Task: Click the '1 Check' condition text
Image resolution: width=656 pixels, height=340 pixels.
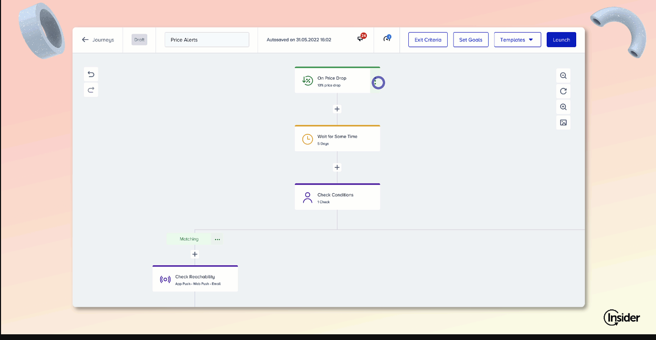Action: coord(324,202)
